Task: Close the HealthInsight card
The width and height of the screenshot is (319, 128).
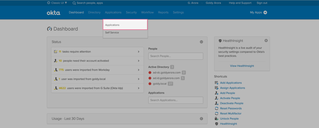Action: [266, 41]
